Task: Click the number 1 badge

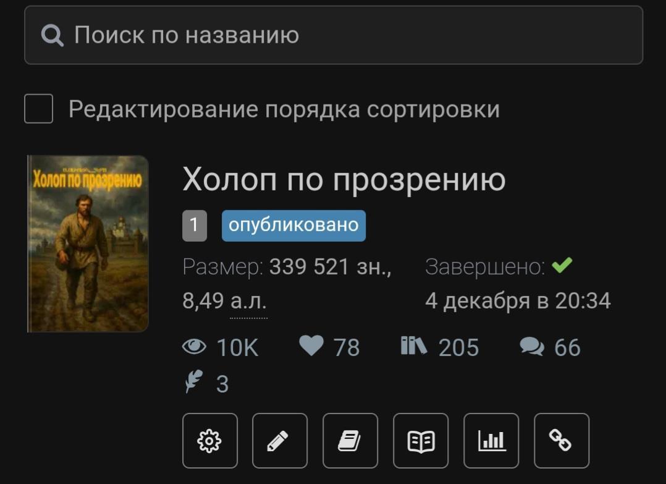Action: (x=195, y=226)
